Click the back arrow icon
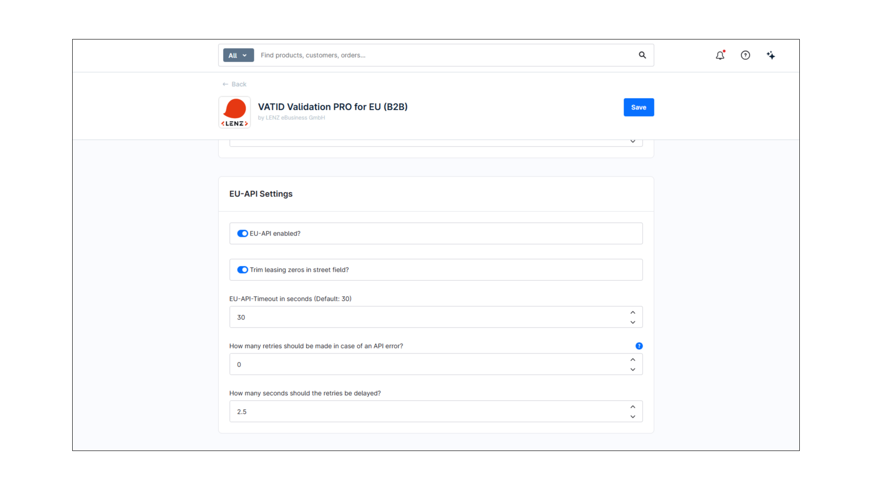This screenshot has width=872, height=490. (225, 84)
